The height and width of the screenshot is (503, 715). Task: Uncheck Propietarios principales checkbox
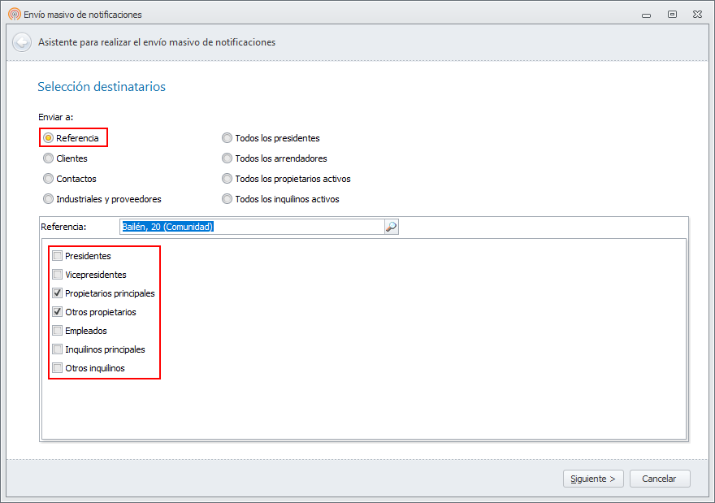tap(58, 293)
